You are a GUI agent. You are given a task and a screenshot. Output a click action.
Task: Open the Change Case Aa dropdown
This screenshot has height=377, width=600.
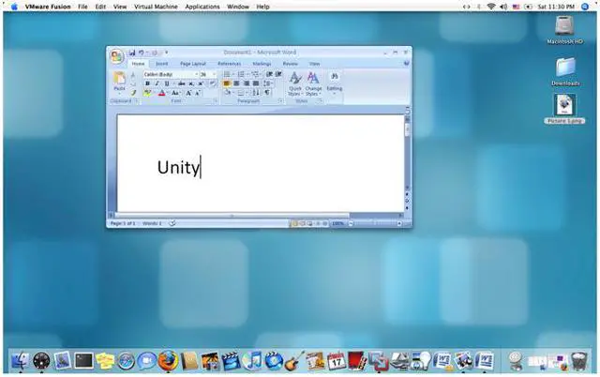[x=175, y=93]
